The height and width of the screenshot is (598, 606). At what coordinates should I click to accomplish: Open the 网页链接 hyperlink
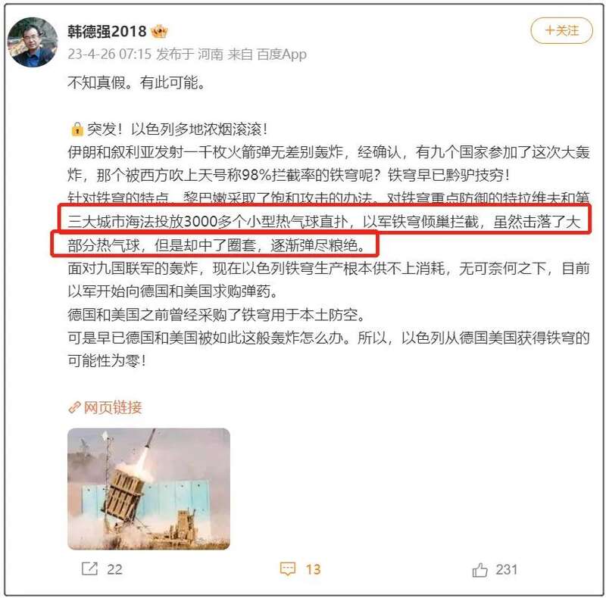113,407
